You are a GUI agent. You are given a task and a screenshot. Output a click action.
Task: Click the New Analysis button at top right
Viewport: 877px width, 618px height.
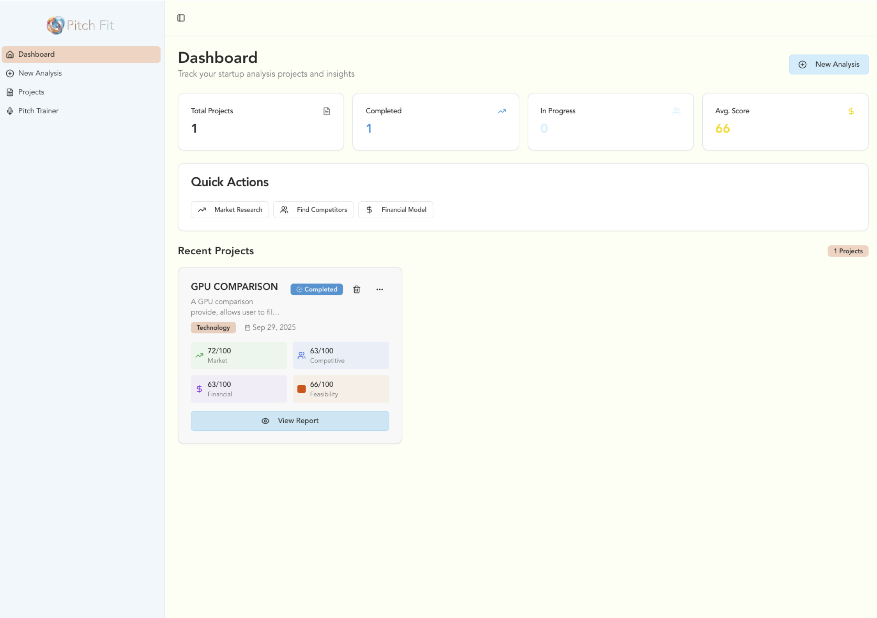click(x=829, y=64)
